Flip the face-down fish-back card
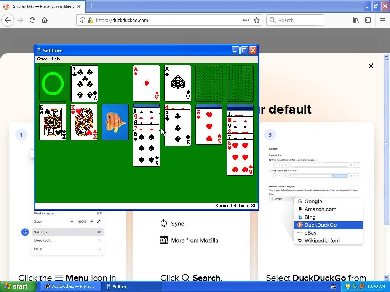The width and height of the screenshot is (390, 292). [x=115, y=122]
